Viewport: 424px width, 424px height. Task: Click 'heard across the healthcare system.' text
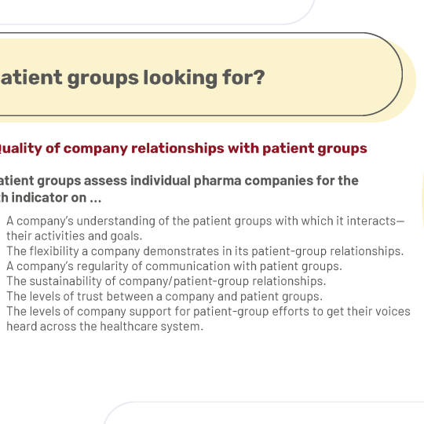click(x=104, y=327)
